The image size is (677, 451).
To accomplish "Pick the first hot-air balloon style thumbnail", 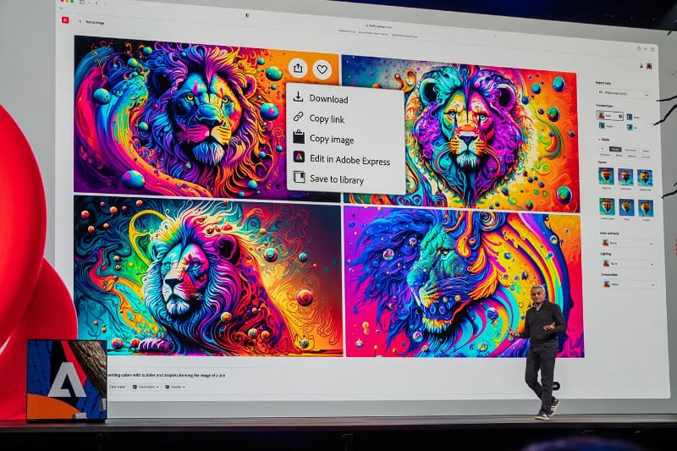I will [606, 176].
